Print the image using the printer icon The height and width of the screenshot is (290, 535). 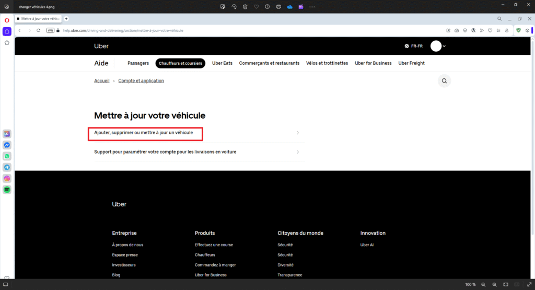pos(278,7)
